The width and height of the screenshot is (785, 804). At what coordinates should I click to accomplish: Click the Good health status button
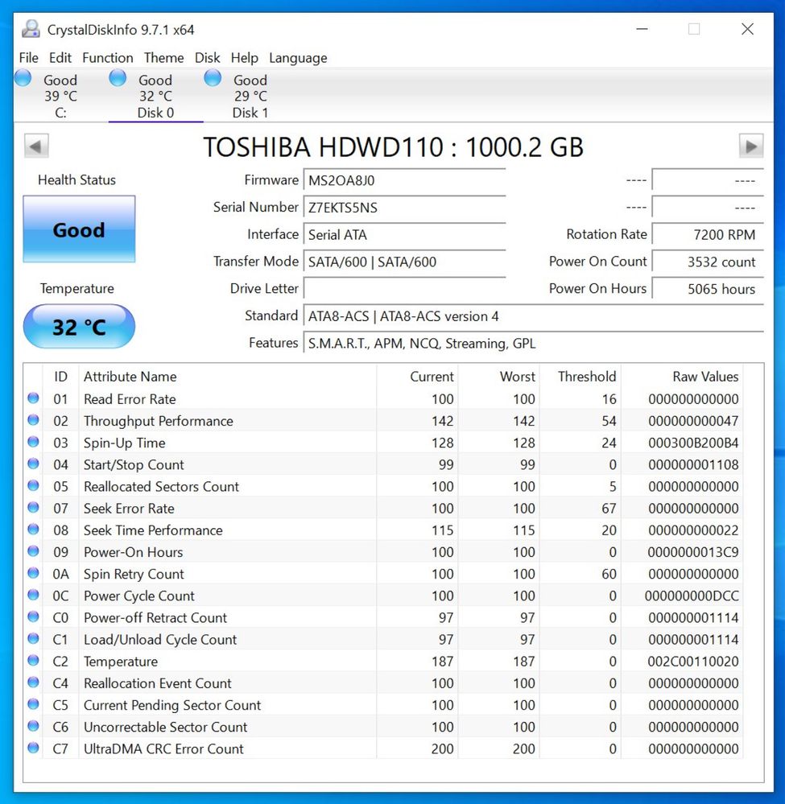79,229
